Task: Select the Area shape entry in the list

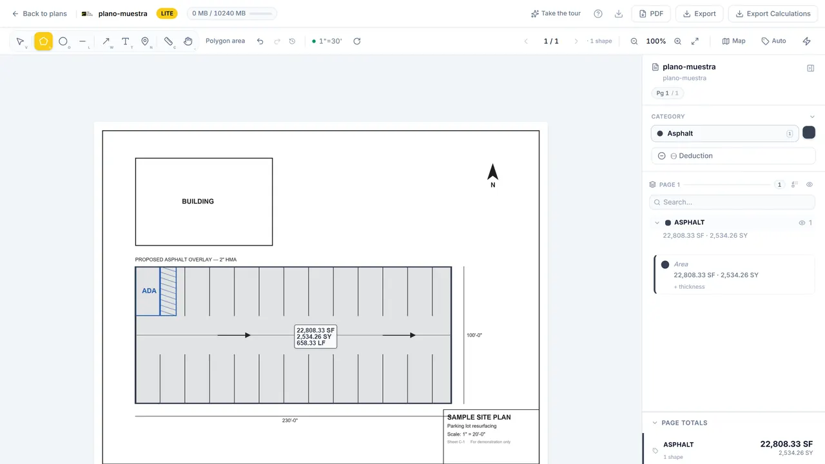Action: pos(735,275)
